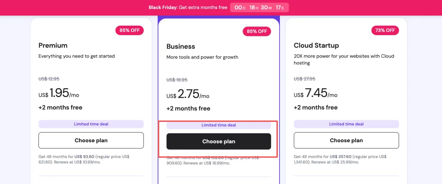This screenshot has width=442, height=184.
Task: Click the US$ 7.45/mo price
Action: click(x=316, y=94)
